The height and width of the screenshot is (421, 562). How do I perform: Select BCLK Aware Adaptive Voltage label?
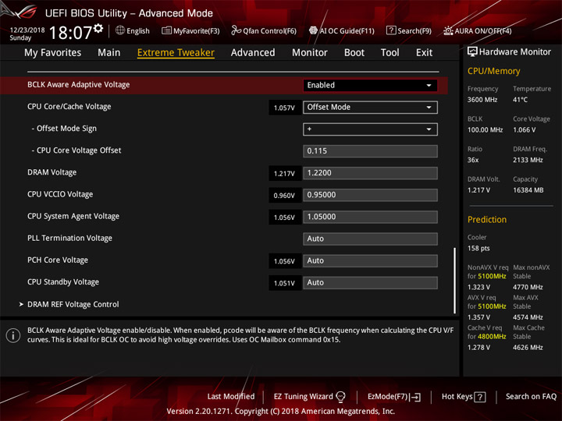(79, 85)
